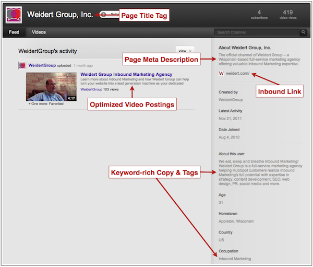Screen dimensions: 313x267
Task: Click the 'US' country value
Action: click(x=221, y=240)
